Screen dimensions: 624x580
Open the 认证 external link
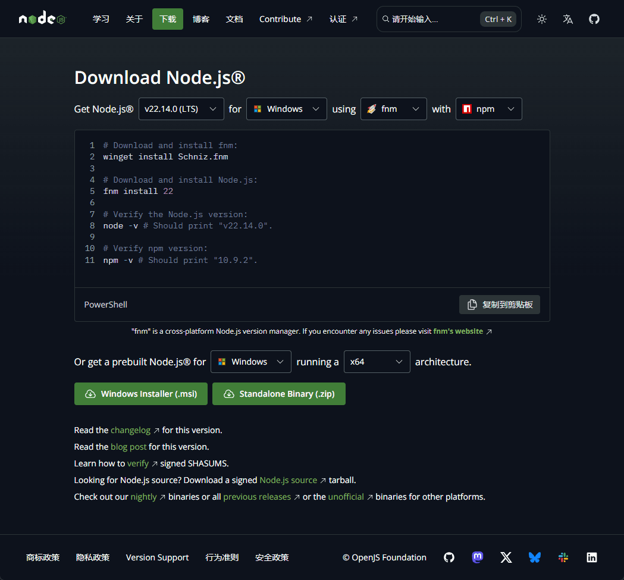[343, 19]
